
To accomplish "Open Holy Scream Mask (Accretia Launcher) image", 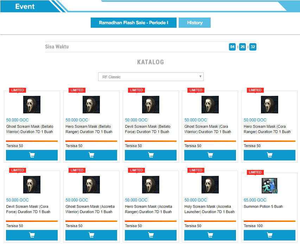I will 210,185.
